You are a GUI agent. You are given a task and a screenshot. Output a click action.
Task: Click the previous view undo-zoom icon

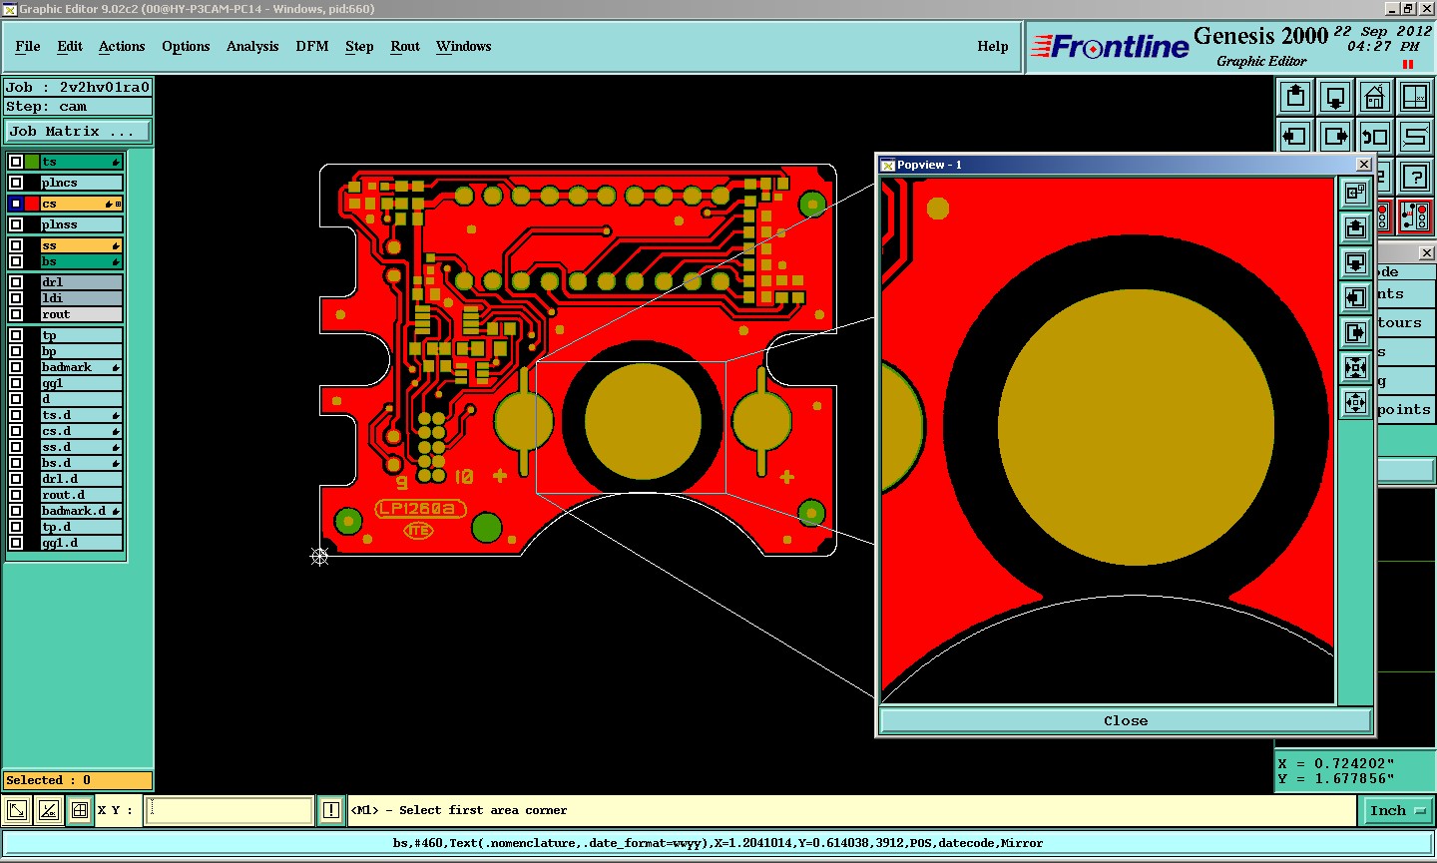[x=1375, y=137]
